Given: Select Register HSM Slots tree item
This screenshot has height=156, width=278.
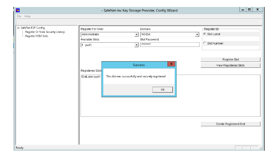Looking at the screenshot, I should click(36, 36).
